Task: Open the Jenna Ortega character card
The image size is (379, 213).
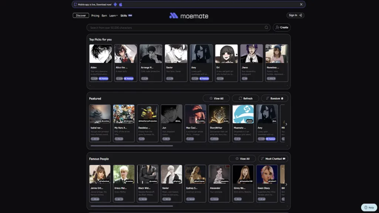Action: pyautogui.click(x=100, y=184)
